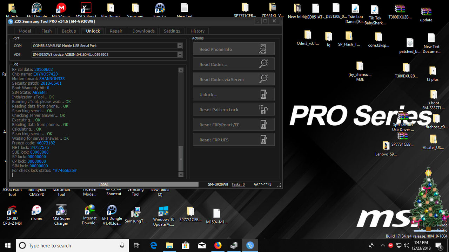Open the Backup tab
Screen dimensions: 449x252
pyautogui.click(x=69, y=31)
